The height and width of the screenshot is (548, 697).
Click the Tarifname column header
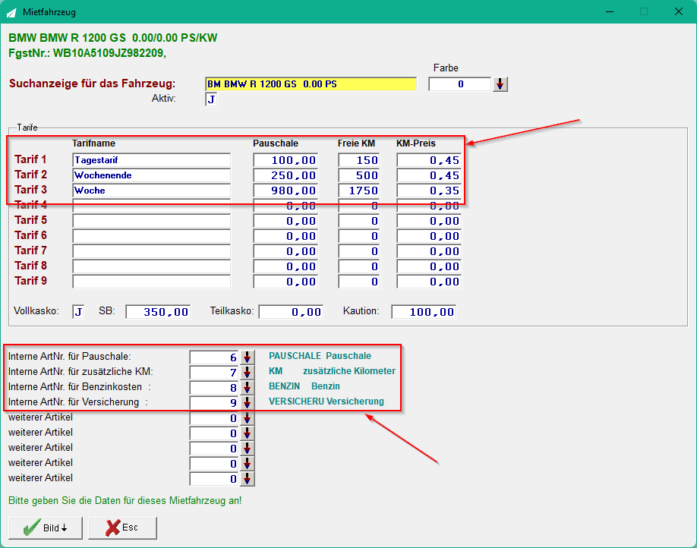click(x=94, y=143)
